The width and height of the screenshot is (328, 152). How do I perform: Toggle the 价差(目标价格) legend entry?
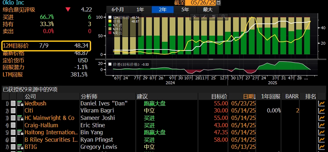coord(110,64)
